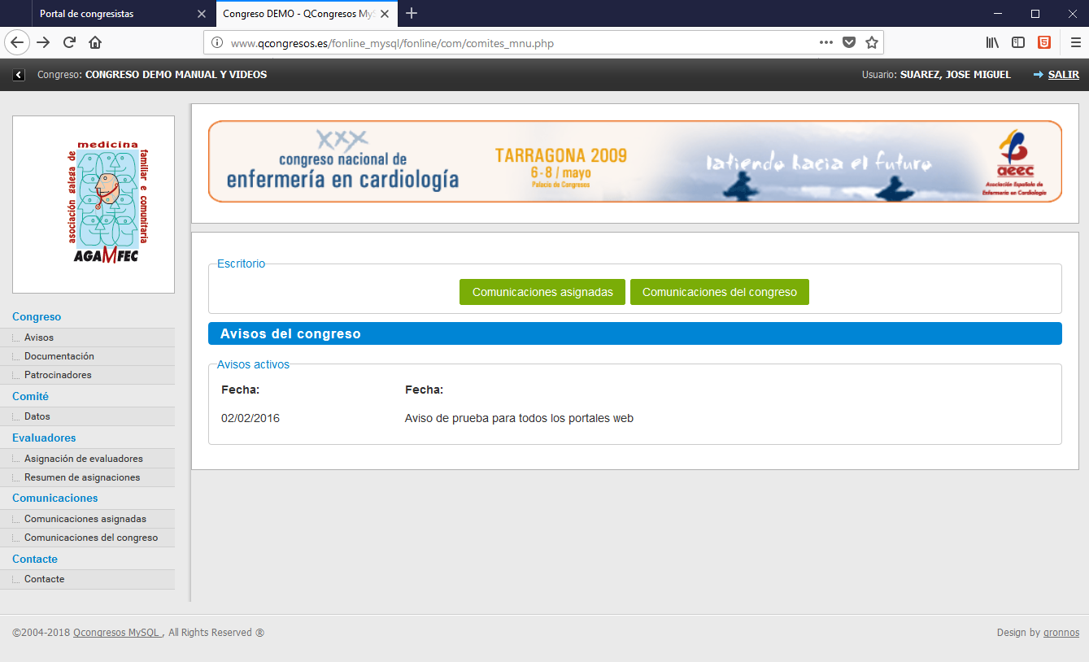
Task: Open Qcongresos MySQL footer link
Action: (x=117, y=633)
